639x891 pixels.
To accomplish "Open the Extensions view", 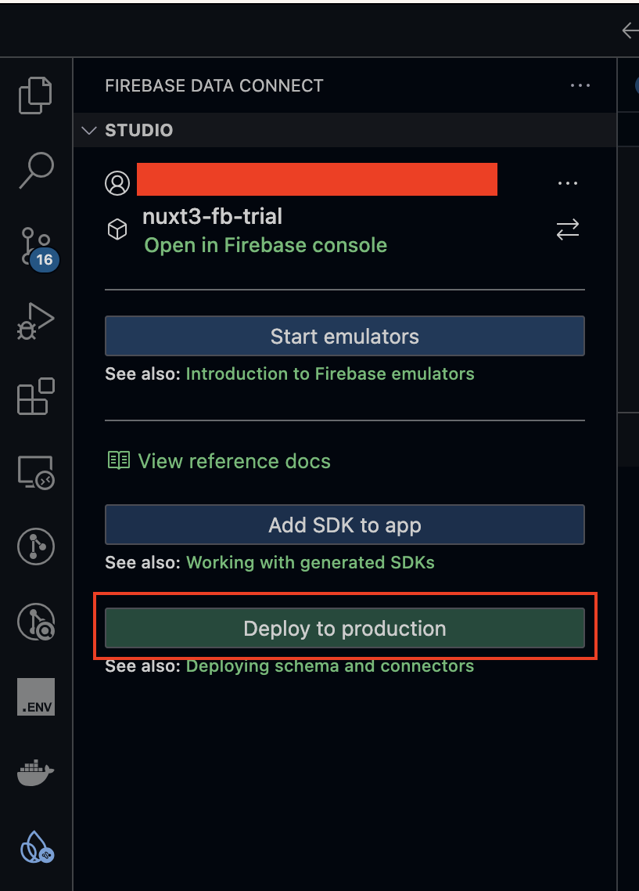I will (x=35, y=397).
